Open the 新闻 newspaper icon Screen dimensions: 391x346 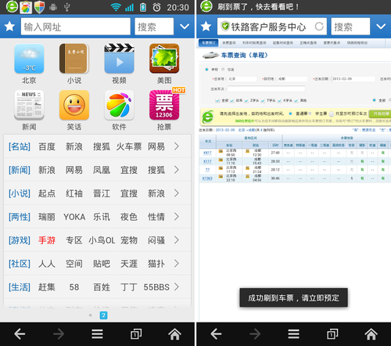[29, 105]
